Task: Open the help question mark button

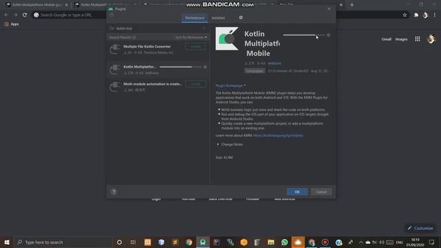Action: (x=114, y=192)
